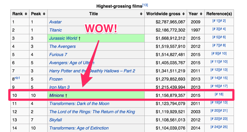Image resolution: width=247 pixels, height=132 pixels.
Task: Open The Lord of the Rings link
Action: [92, 112]
